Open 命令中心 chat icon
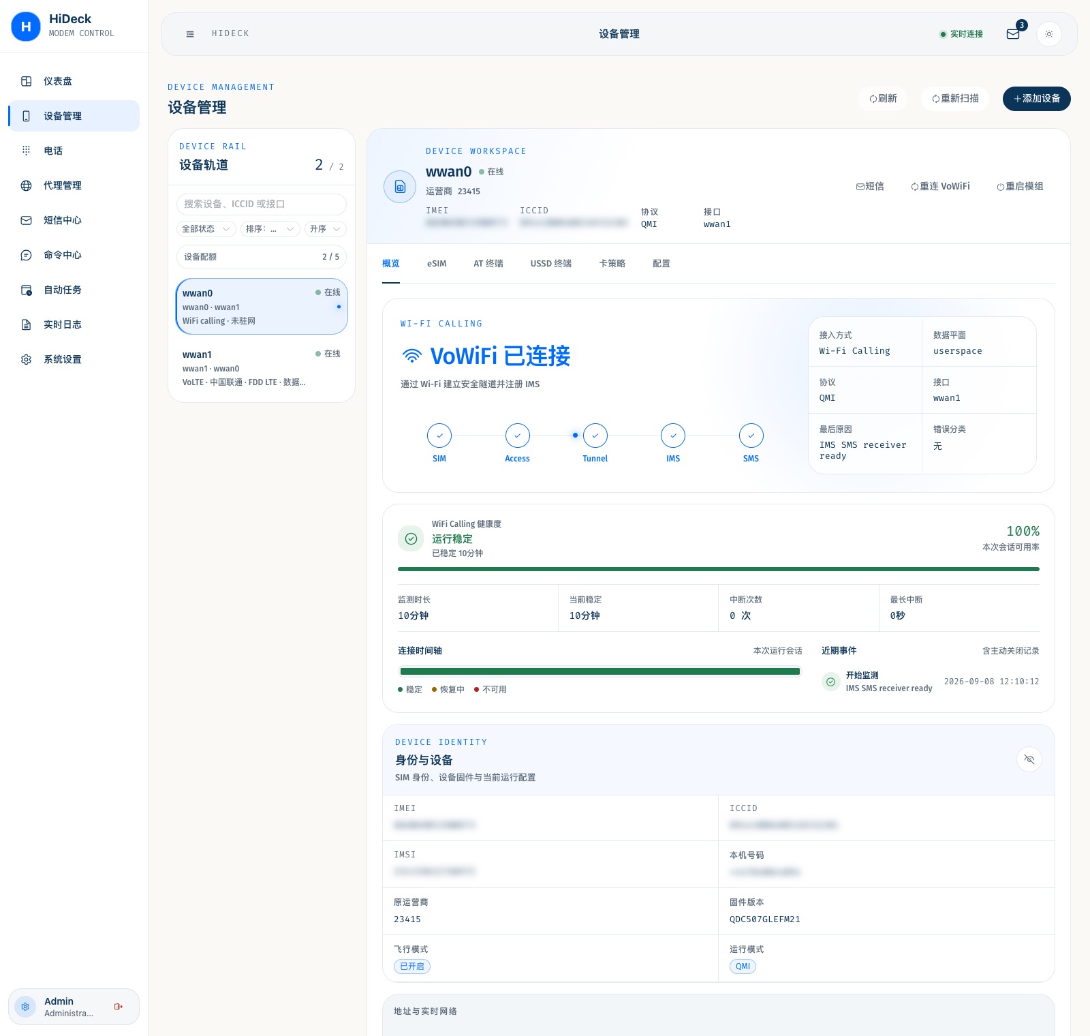Screen dimensions: 1090x1036 (x=27, y=255)
